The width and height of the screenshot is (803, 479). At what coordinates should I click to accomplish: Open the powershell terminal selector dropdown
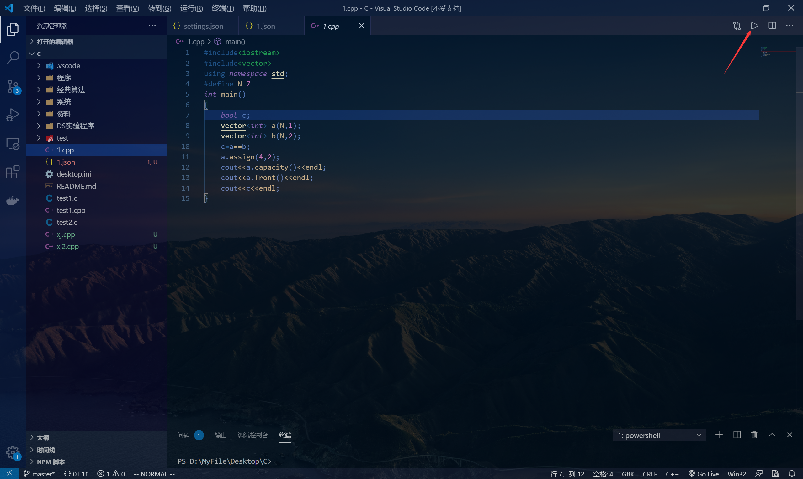coord(659,435)
